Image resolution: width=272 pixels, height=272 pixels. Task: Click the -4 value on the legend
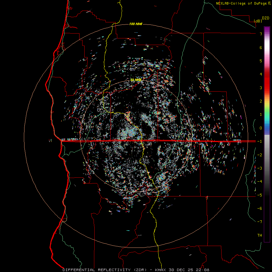(260, 181)
